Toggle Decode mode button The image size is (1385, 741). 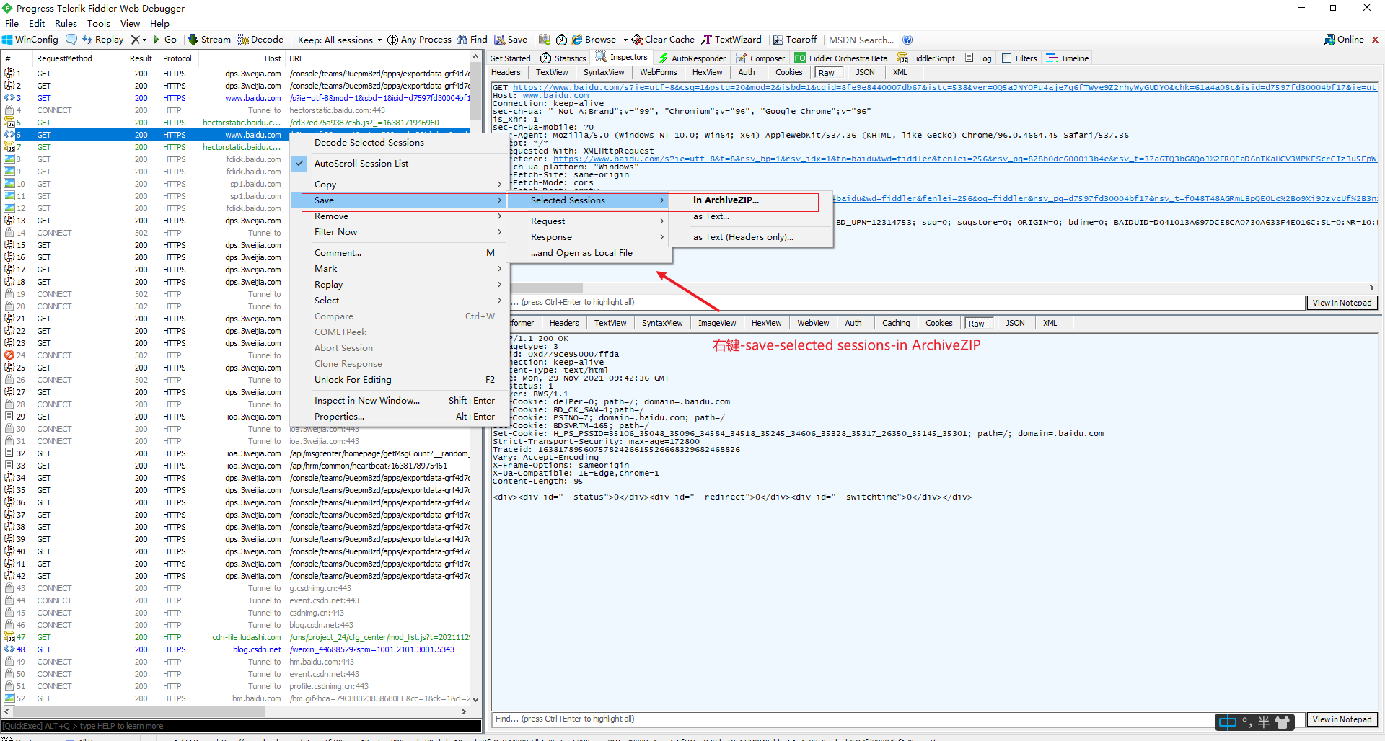pos(260,40)
